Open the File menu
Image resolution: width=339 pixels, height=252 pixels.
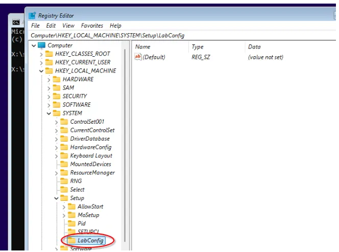[35, 26]
